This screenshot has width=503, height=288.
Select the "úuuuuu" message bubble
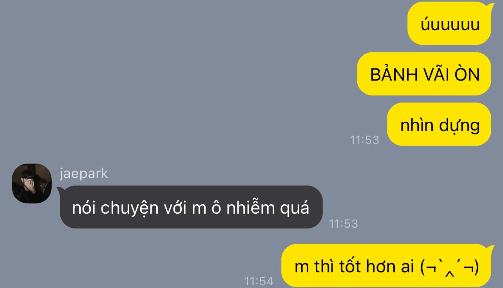449,23
